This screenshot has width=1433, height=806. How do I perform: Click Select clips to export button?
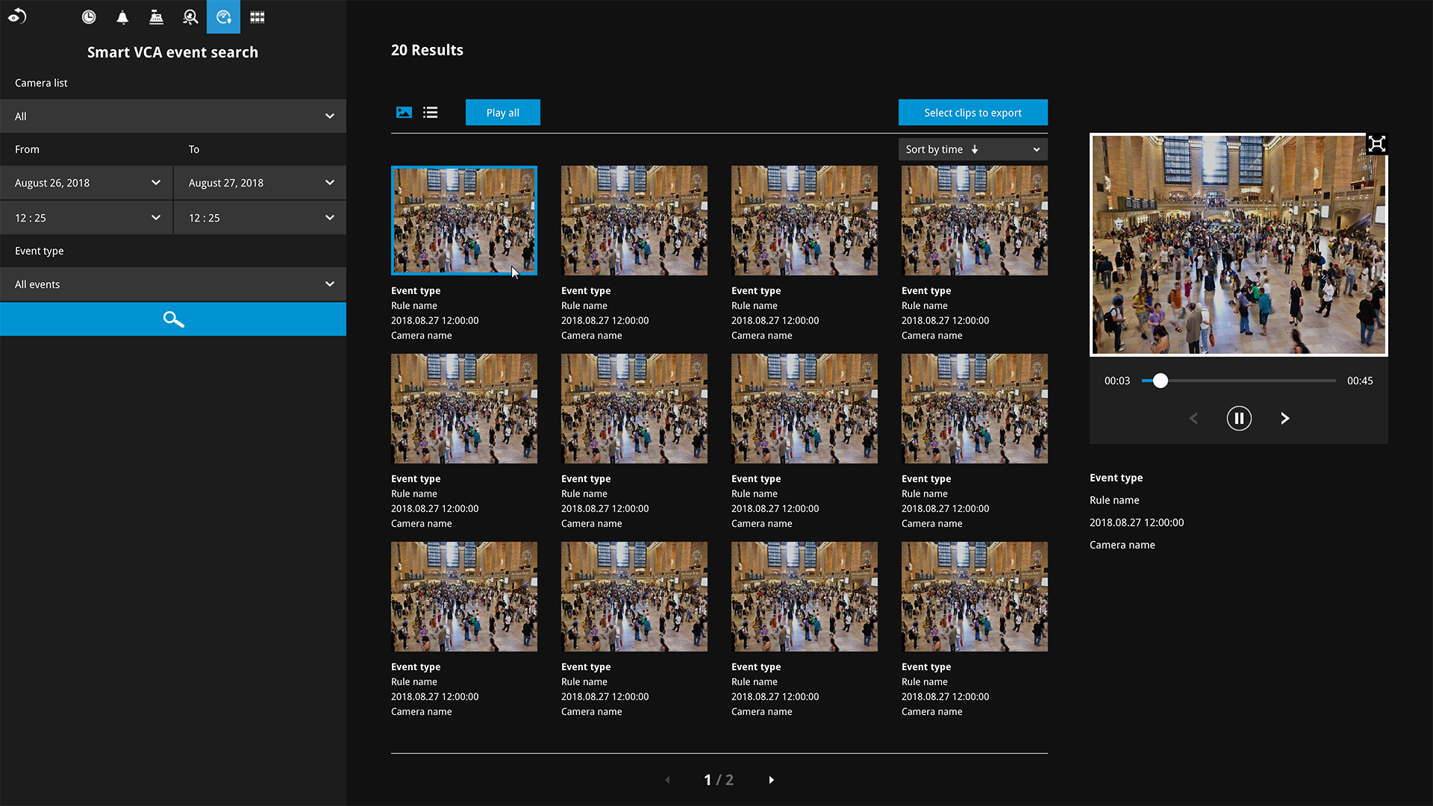[x=972, y=113]
